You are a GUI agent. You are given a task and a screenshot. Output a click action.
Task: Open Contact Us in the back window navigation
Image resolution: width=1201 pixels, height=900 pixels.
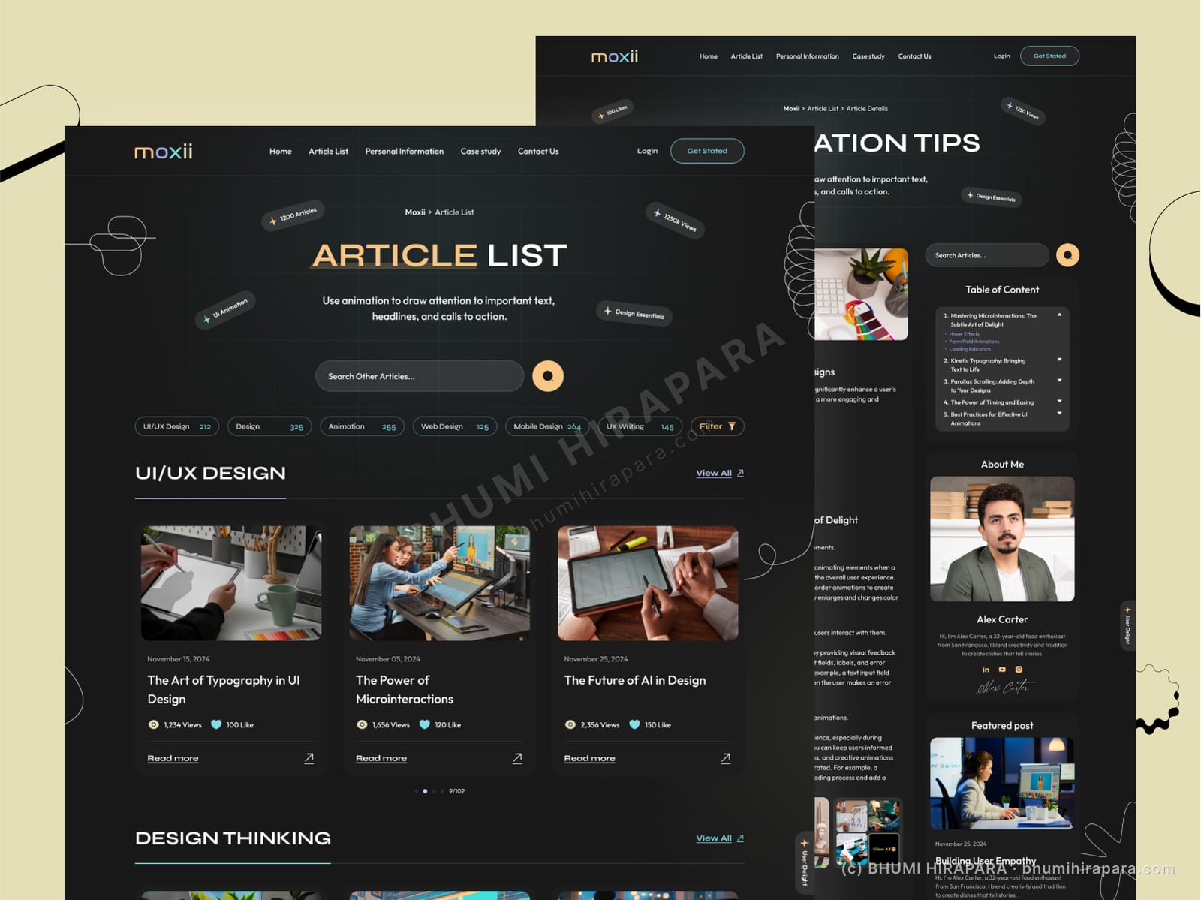(914, 56)
